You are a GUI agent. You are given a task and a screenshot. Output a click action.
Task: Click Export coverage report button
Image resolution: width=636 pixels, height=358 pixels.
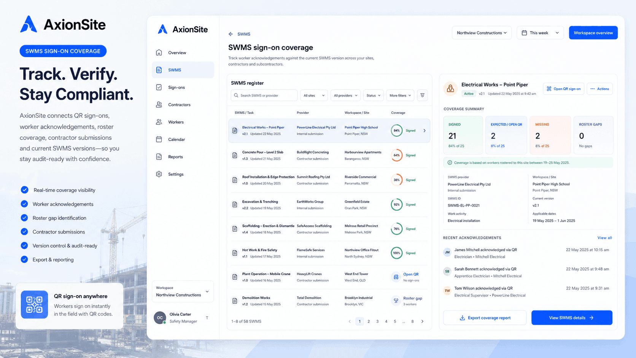pyautogui.click(x=485, y=318)
